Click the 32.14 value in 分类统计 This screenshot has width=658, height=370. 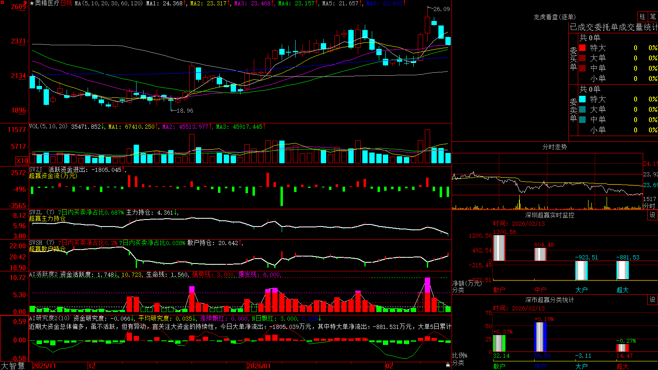(x=501, y=356)
